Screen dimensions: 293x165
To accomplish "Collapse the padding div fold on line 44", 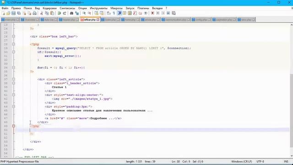I will 14,106.
